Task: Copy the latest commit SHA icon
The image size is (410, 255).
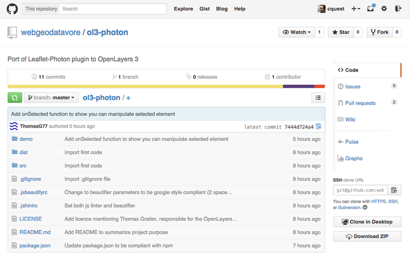Action: coord(319,126)
